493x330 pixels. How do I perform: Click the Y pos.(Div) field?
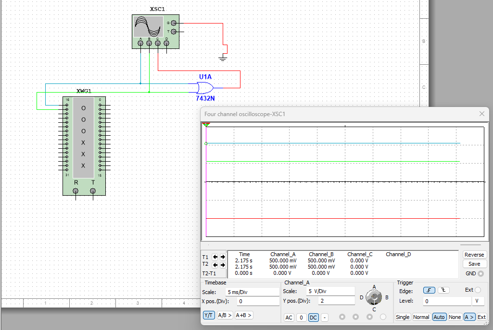336,301
